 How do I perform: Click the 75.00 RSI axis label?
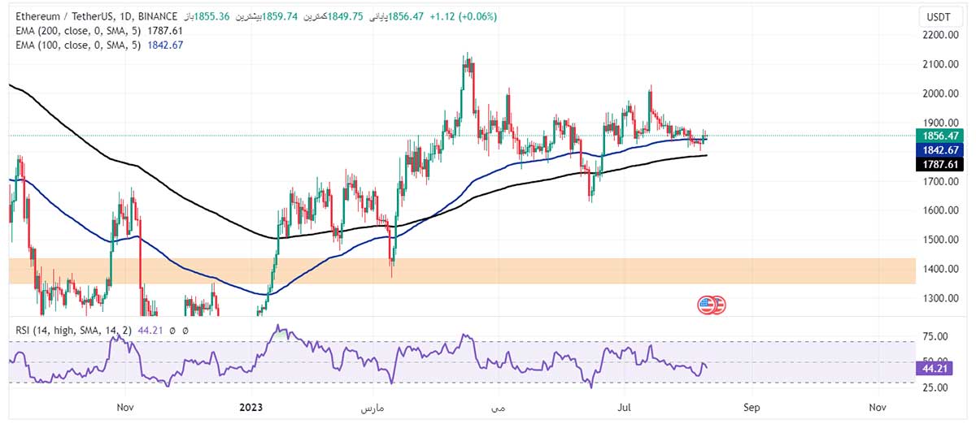(936, 336)
